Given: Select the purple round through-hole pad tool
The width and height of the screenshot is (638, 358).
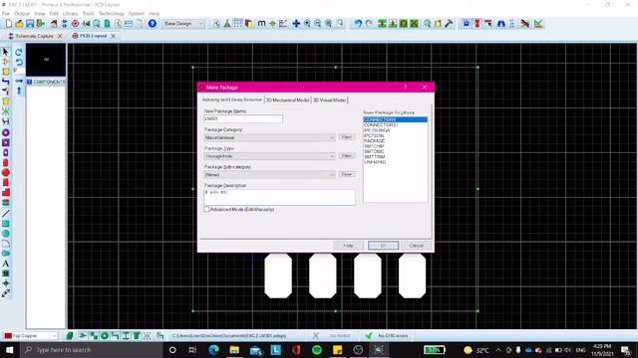Looking at the screenshot, I should pyautogui.click(x=6, y=132).
